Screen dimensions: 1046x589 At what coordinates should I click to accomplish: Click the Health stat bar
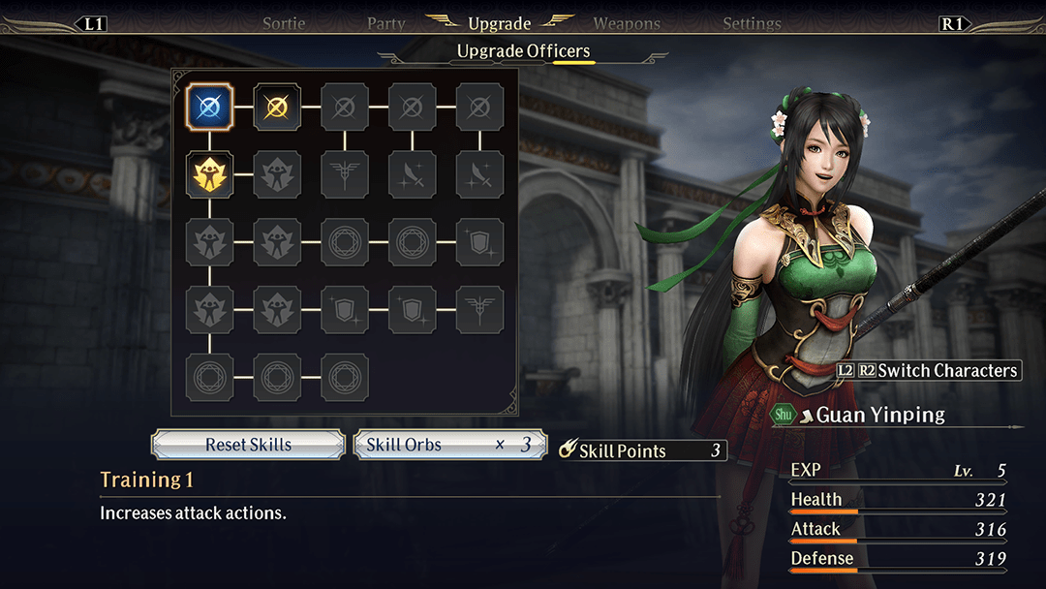pyautogui.click(x=898, y=502)
